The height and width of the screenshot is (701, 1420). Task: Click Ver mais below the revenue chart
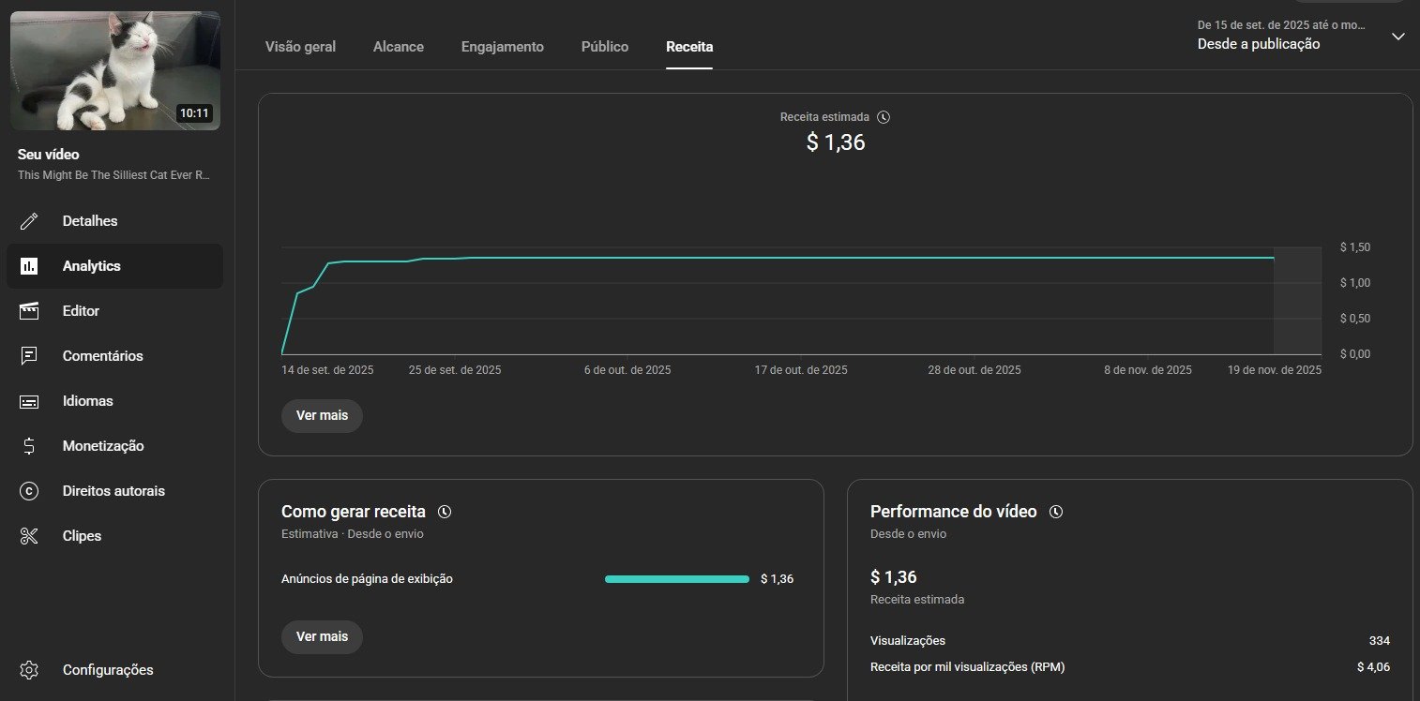point(322,415)
